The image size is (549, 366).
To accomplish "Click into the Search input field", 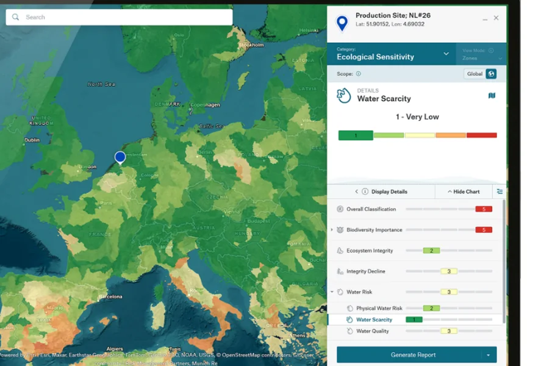I will [x=119, y=17].
